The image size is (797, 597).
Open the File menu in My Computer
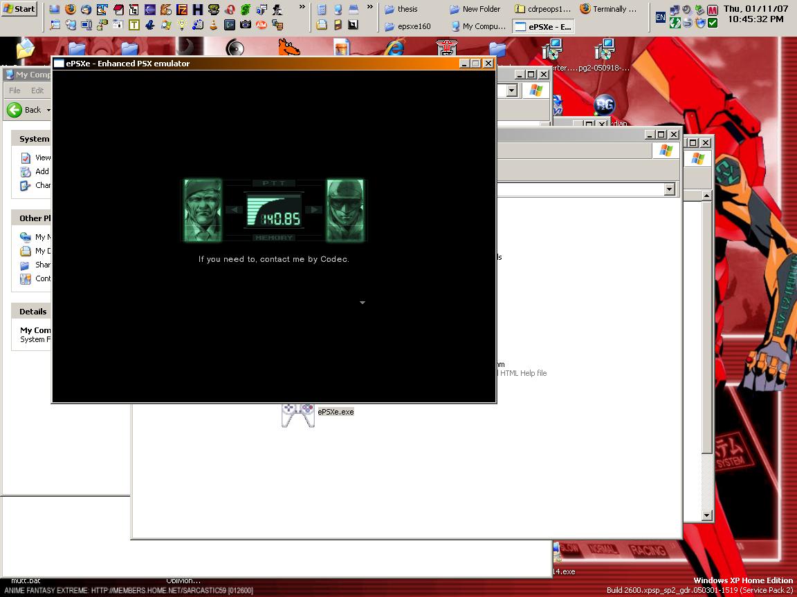(15, 91)
